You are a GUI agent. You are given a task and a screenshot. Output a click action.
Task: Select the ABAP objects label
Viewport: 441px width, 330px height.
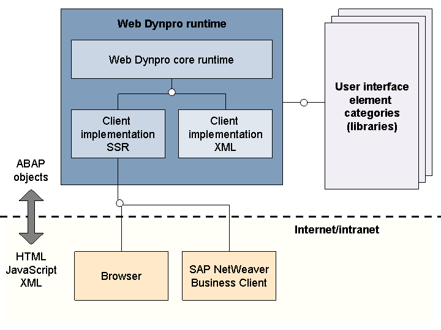click(x=31, y=171)
